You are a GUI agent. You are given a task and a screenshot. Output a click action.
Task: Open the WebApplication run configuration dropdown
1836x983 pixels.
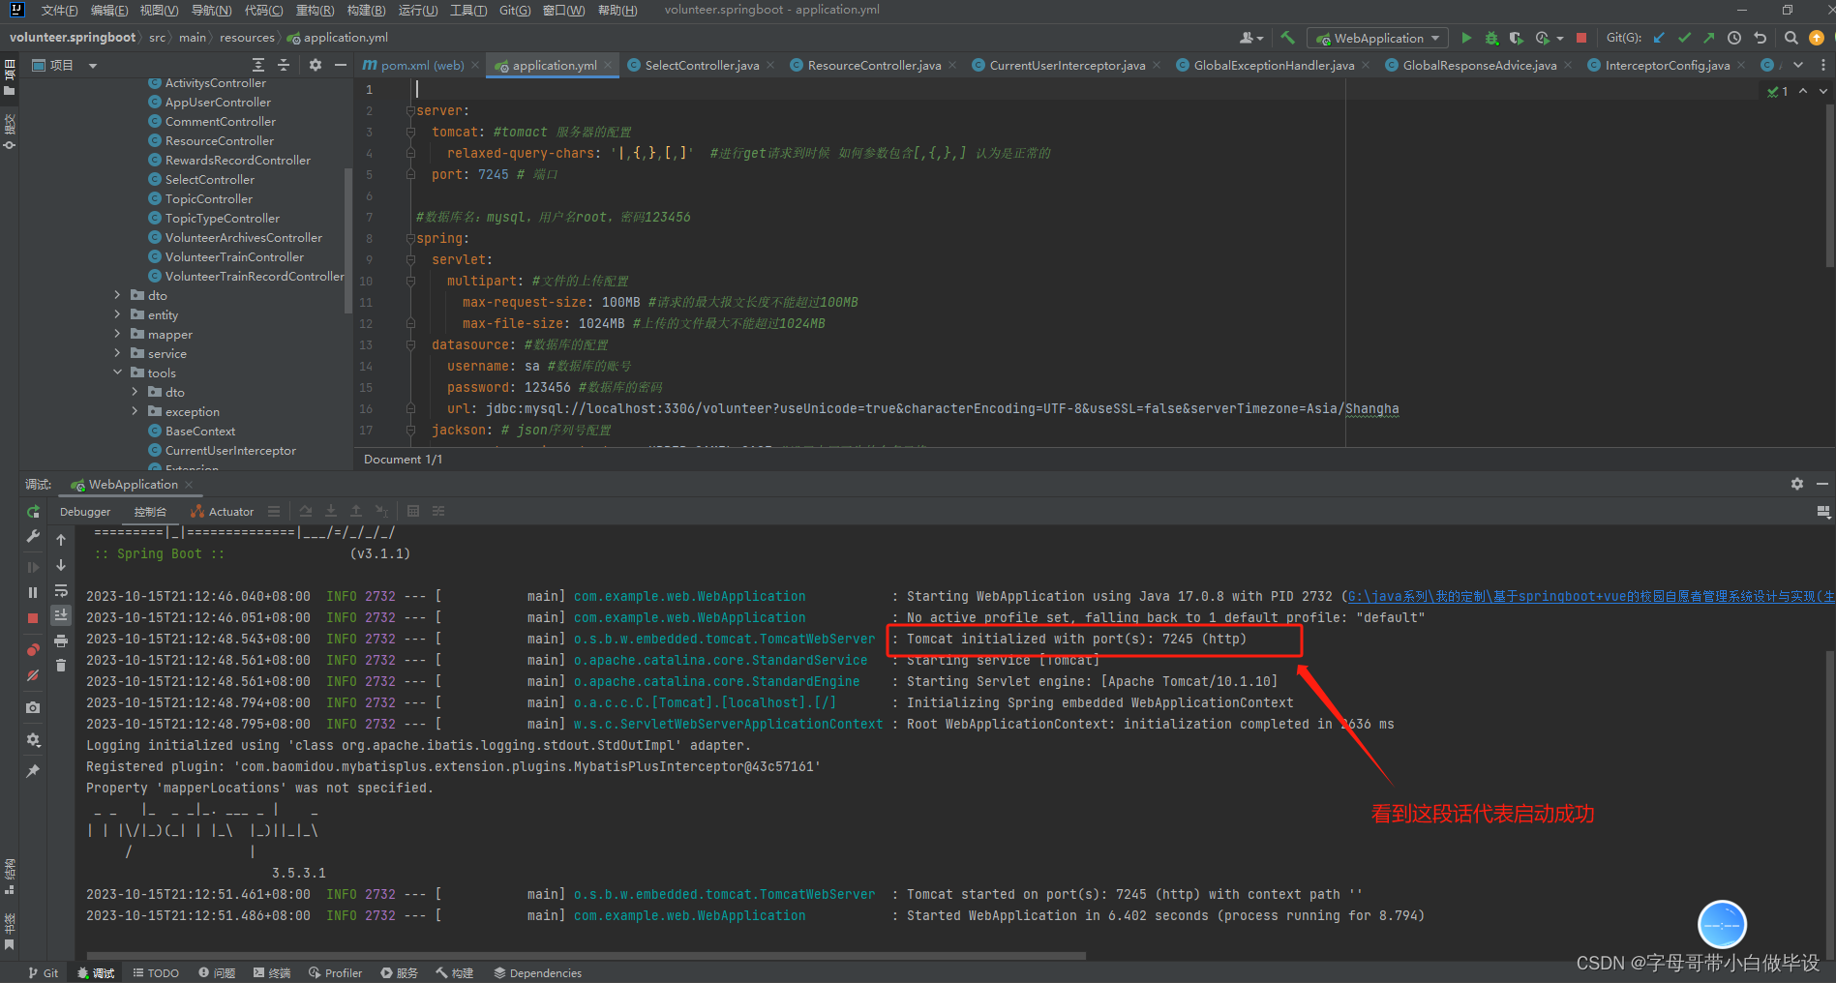click(x=1378, y=38)
